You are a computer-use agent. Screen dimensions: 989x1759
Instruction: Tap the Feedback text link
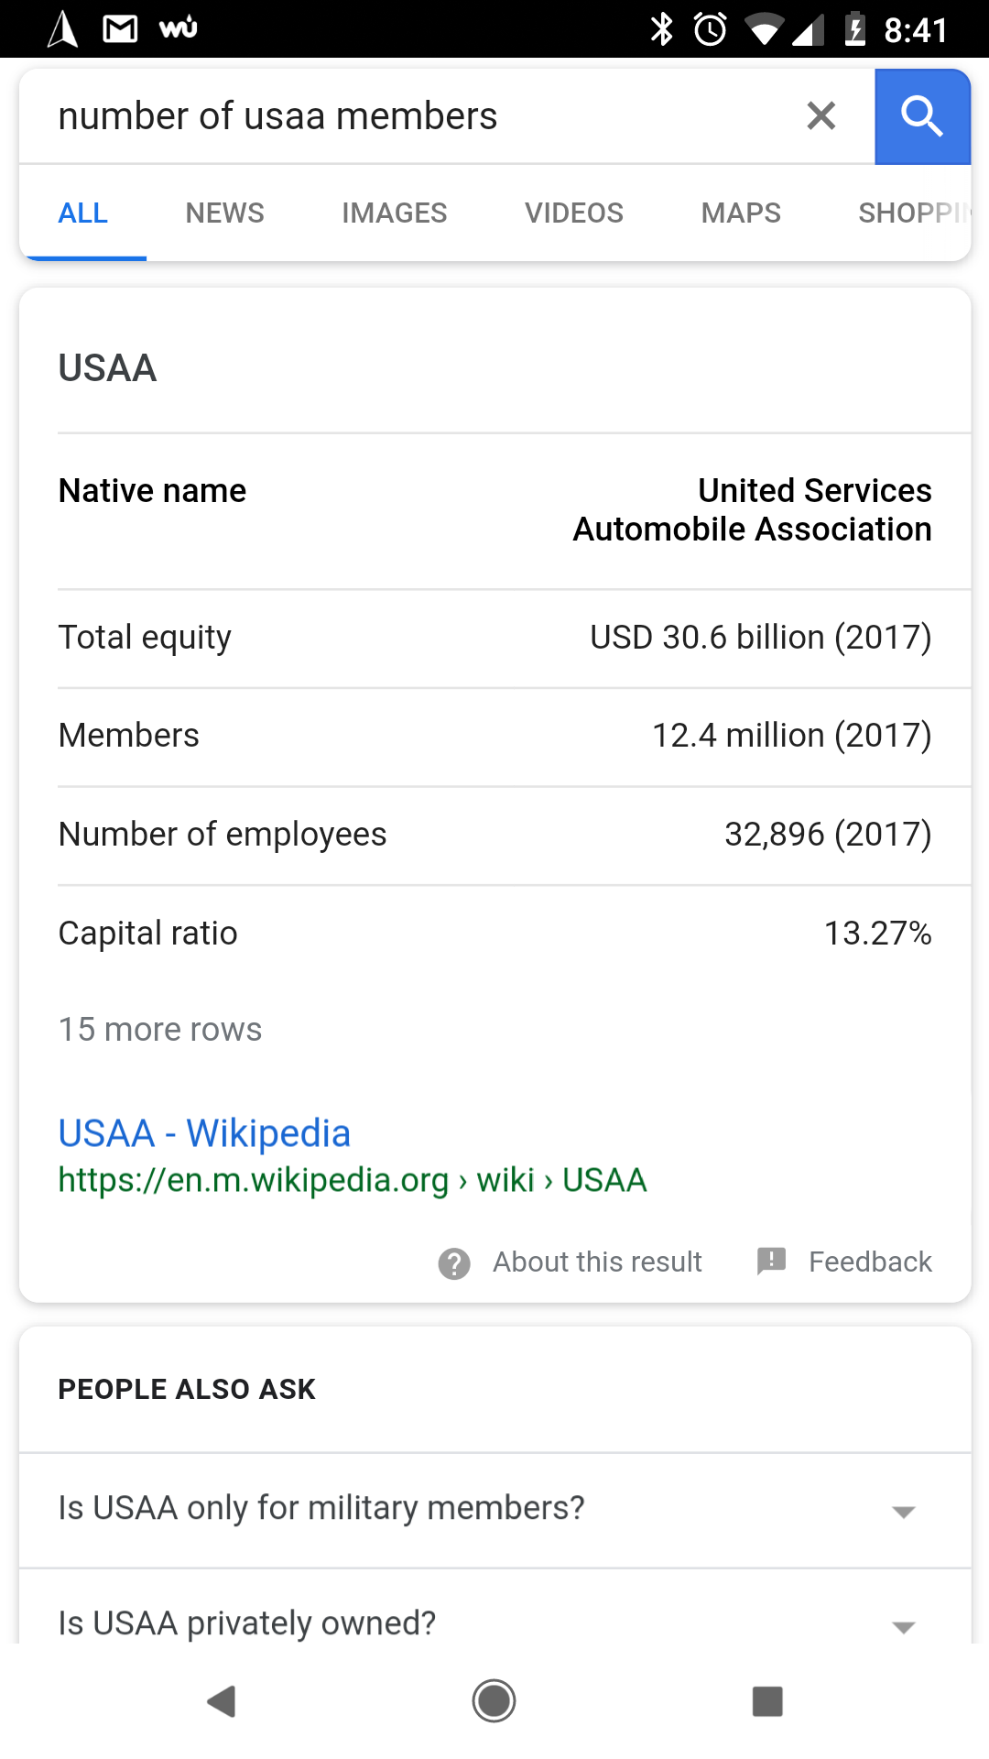pyautogui.click(x=869, y=1262)
